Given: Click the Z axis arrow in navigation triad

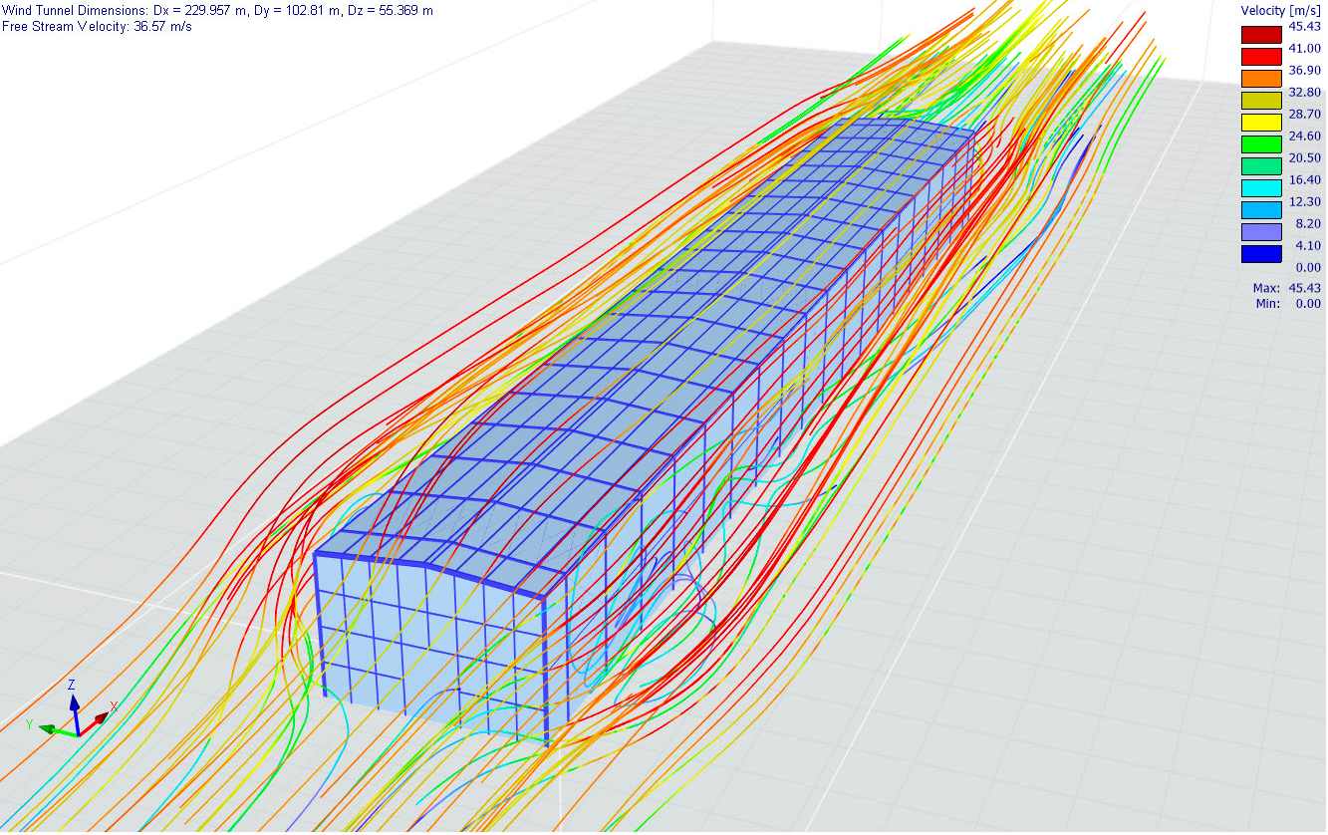Looking at the screenshot, I should click(x=76, y=703).
